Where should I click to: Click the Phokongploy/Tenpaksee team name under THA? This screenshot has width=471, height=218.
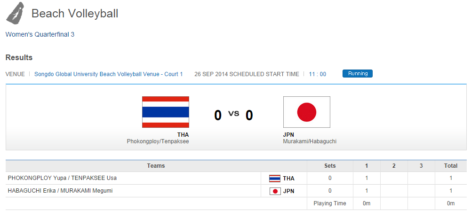coord(158,141)
